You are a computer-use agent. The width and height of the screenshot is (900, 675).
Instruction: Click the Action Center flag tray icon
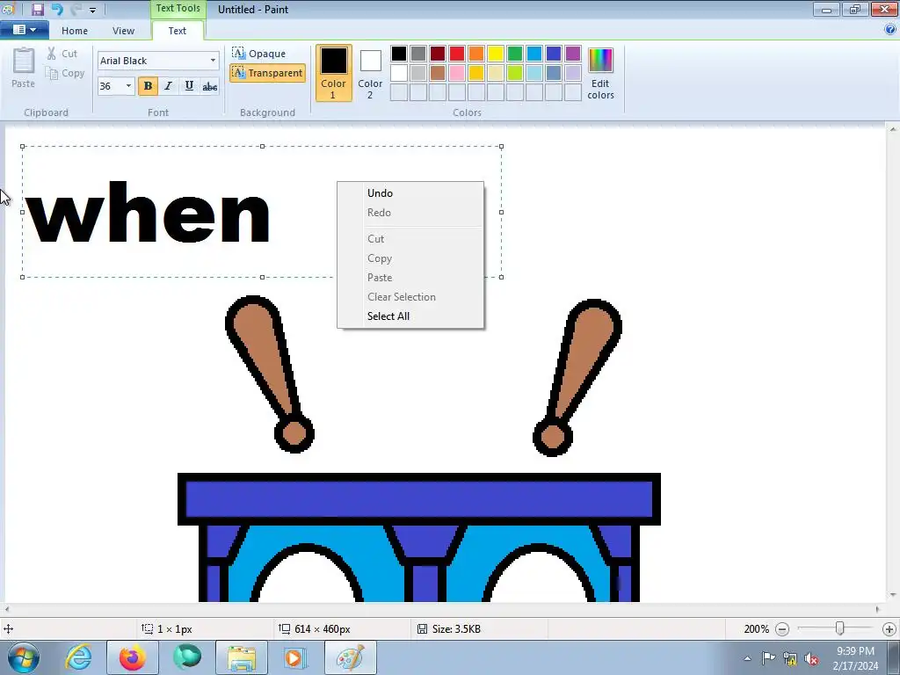coord(768,658)
